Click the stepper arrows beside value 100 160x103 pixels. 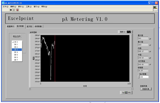[x=139, y=77]
